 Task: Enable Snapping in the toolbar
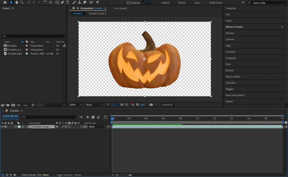coord(129,3)
